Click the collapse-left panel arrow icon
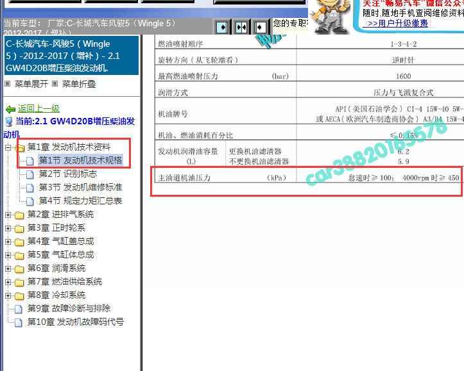The image size is (464, 371). pyautogui.click(x=260, y=28)
